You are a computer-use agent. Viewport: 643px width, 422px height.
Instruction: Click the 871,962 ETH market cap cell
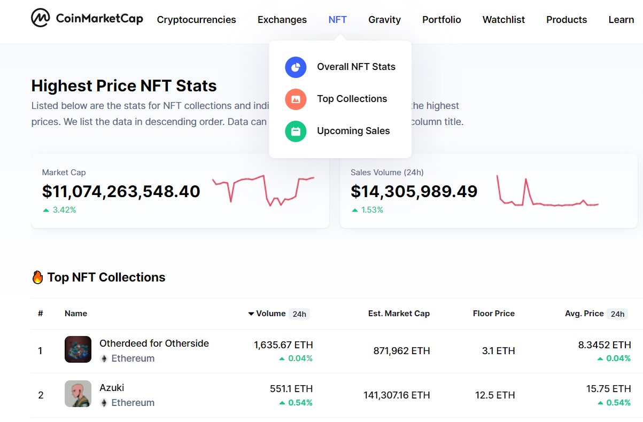[401, 351]
